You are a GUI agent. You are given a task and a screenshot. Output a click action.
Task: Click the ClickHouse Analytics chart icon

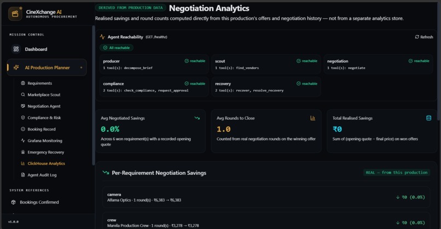(23, 163)
